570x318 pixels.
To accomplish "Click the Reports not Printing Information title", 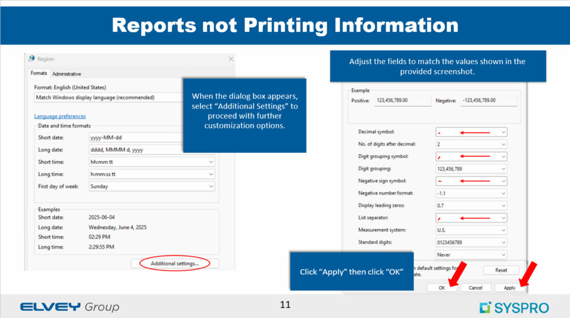I will pyautogui.click(x=285, y=26).
